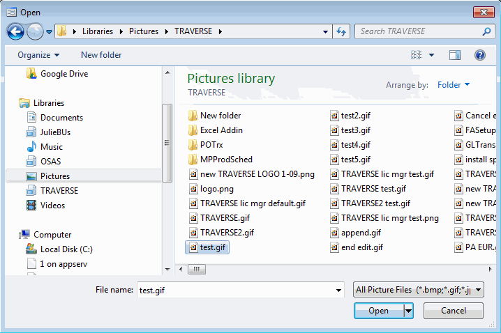
Task: Select the logo.png file
Action: [x=216, y=189]
